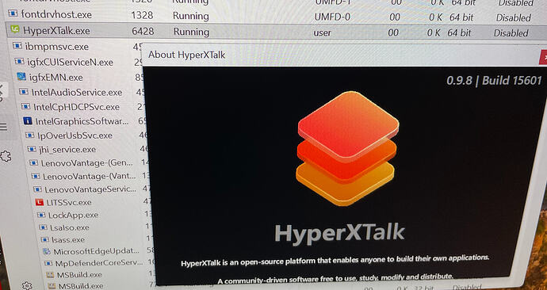
Task: Select the IntelCpHDCPSvc.exe process name
Action: [x=76, y=107]
